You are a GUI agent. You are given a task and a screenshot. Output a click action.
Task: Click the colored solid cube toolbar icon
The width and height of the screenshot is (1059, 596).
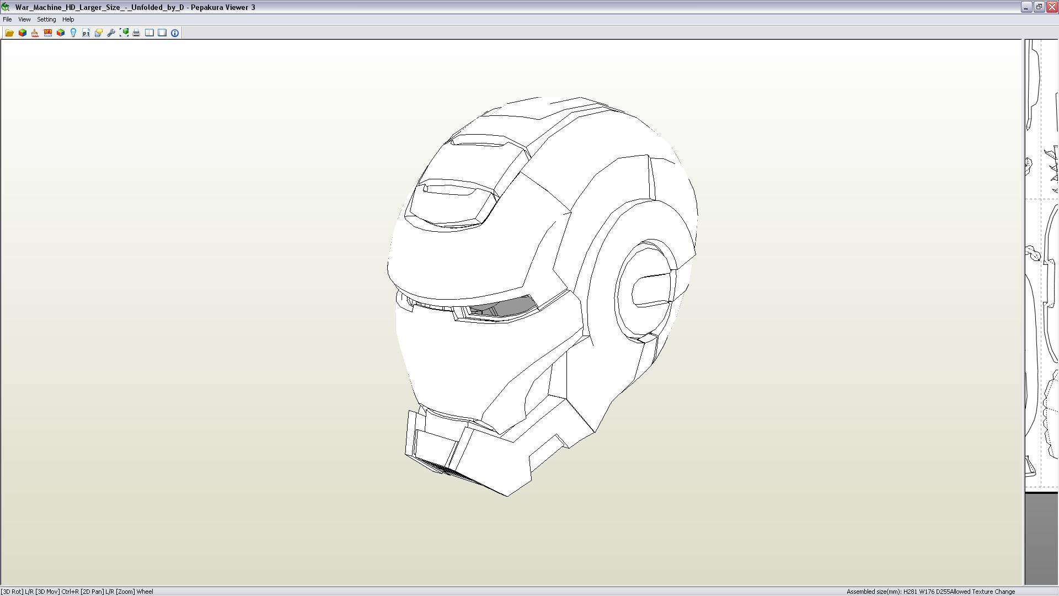[x=23, y=33]
